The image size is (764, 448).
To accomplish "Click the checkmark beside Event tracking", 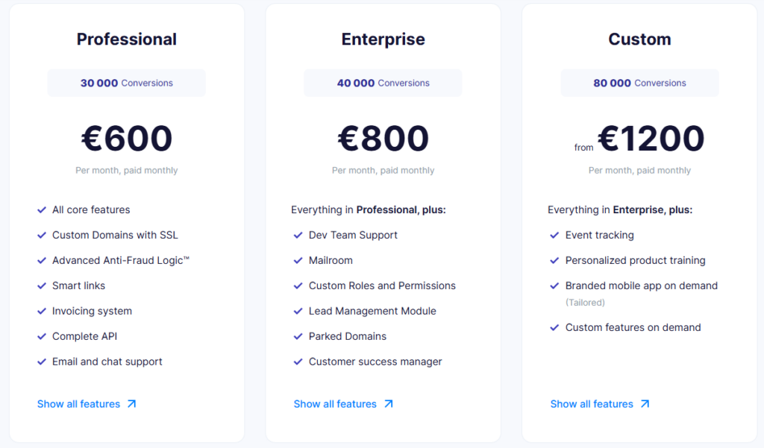I will (555, 235).
